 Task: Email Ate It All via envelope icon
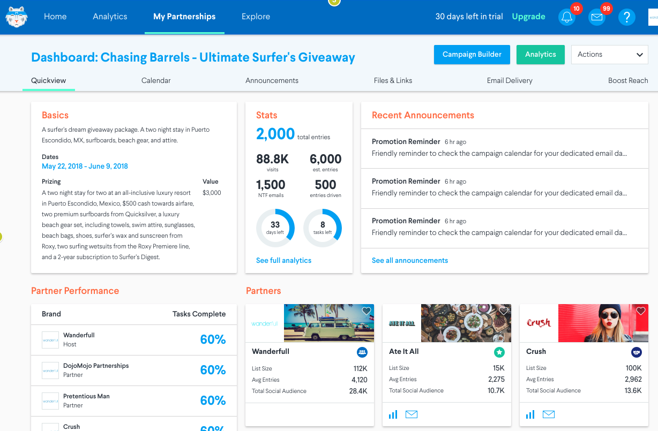click(412, 414)
